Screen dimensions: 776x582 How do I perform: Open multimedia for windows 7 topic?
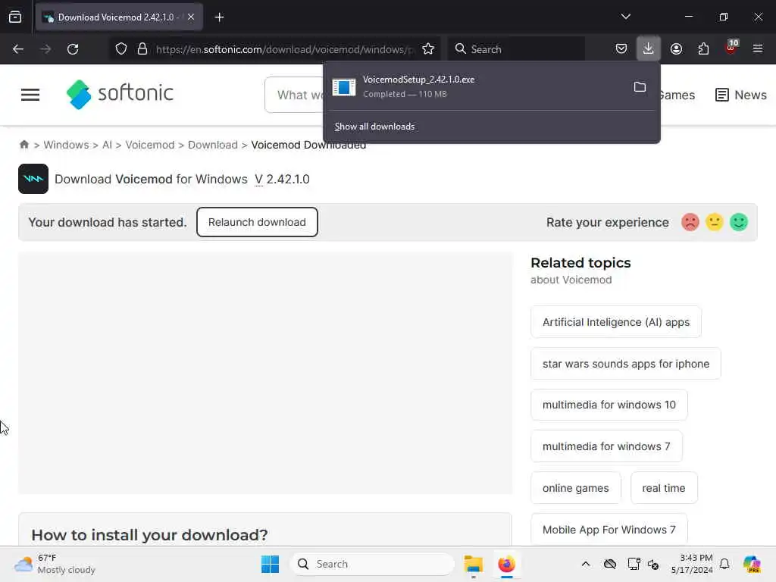(x=607, y=446)
